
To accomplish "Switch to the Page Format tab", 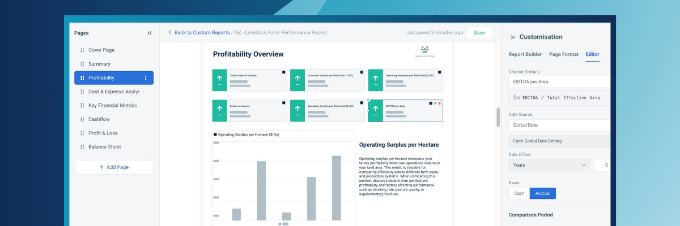I will (x=564, y=54).
